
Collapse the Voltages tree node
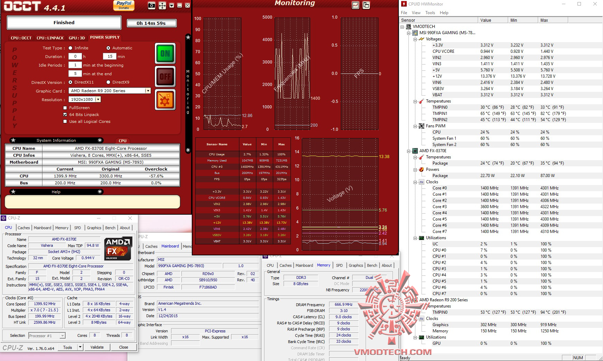click(x=415, y=39)
